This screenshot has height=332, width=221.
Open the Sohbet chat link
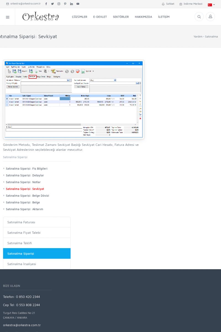(168, 4)
